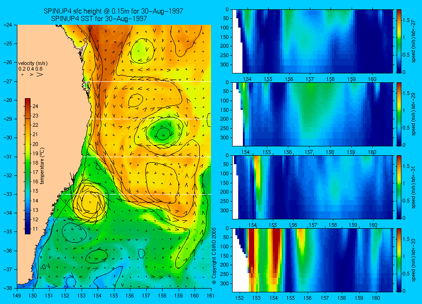Click the '-31' latitude label on the map axis
Screen dimensions: 422x304
[7, 157]
